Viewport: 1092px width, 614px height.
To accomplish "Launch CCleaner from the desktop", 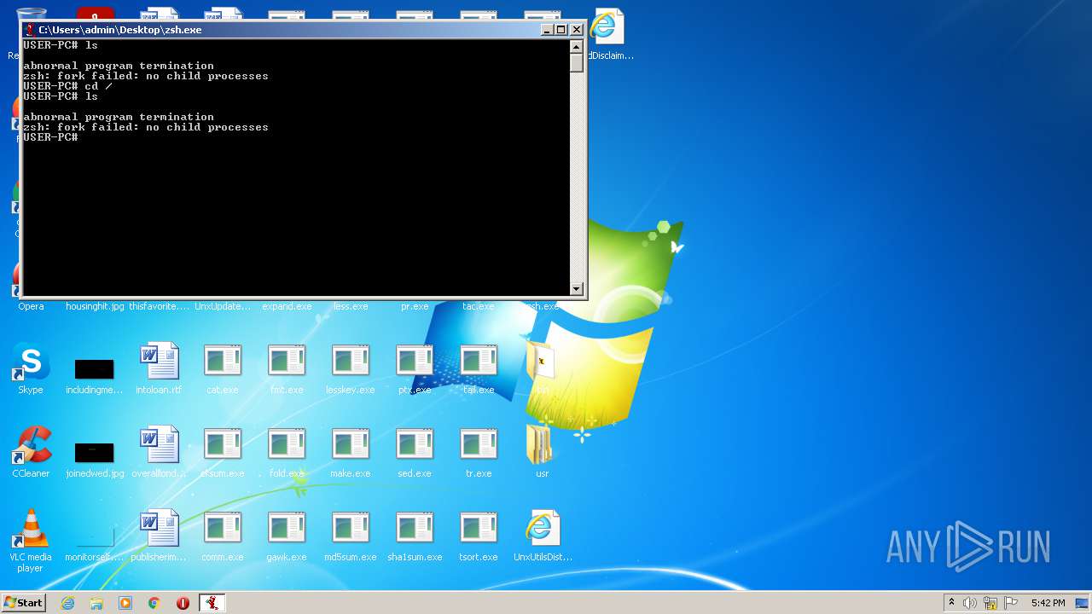I will click(31, 453).
